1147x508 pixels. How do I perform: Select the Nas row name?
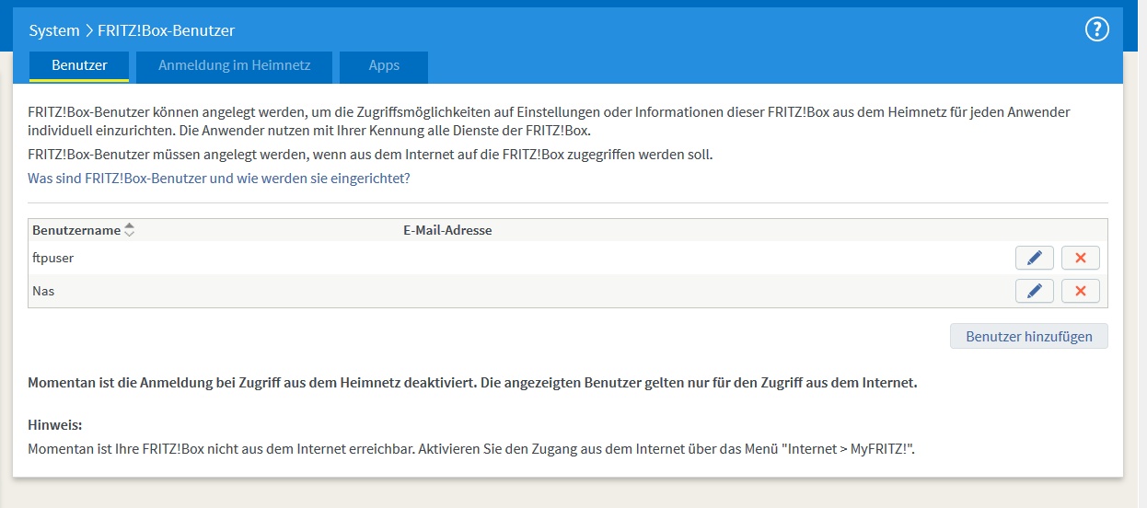(43, 291)
